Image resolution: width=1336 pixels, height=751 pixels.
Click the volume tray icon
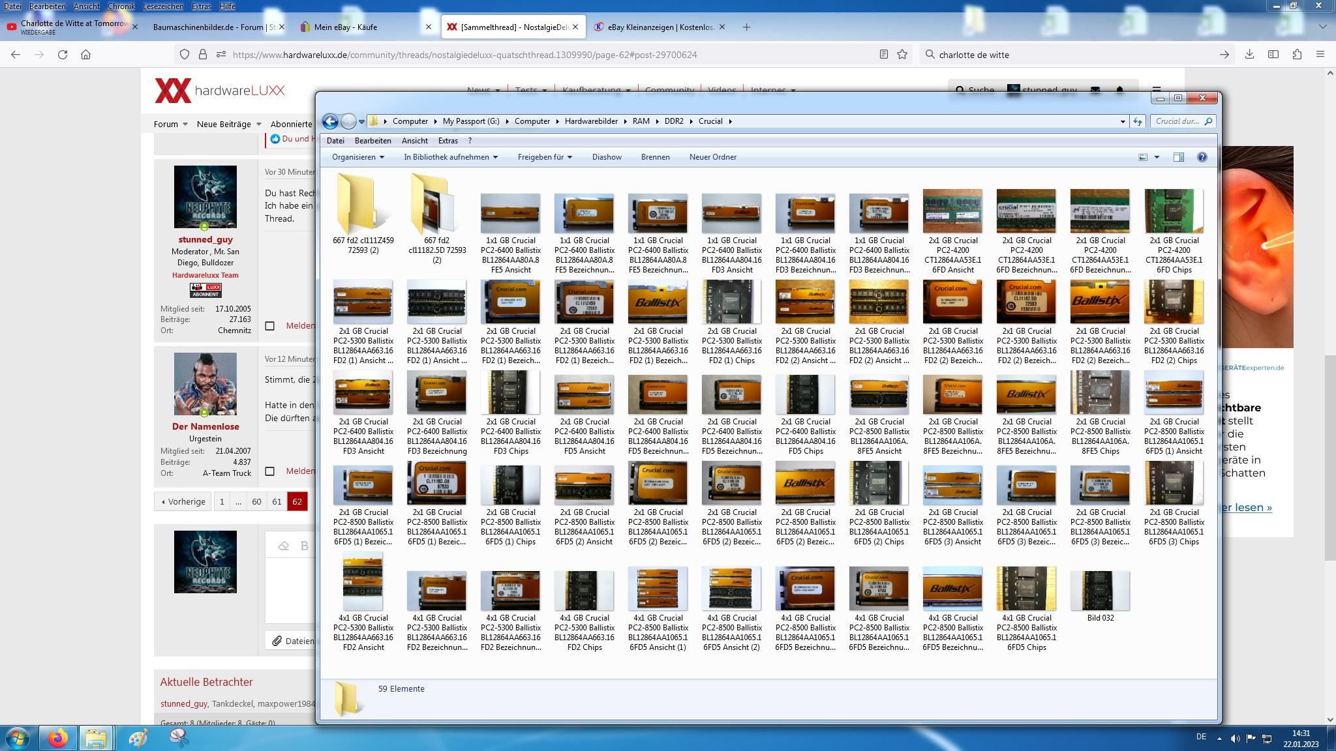pos(1235,739)
